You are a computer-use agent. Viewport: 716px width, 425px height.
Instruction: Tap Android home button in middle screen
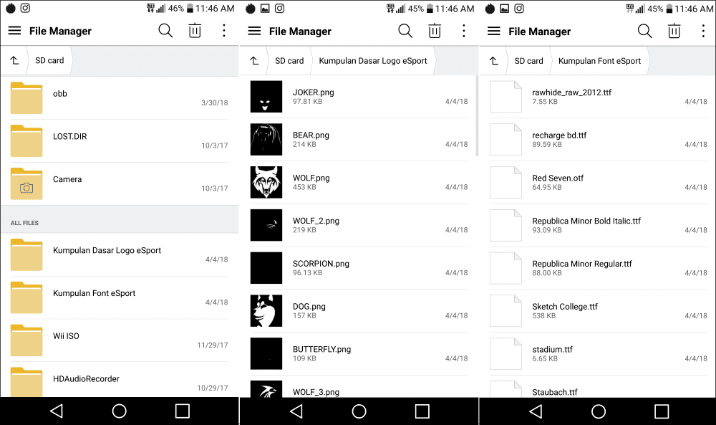[359, 411]
